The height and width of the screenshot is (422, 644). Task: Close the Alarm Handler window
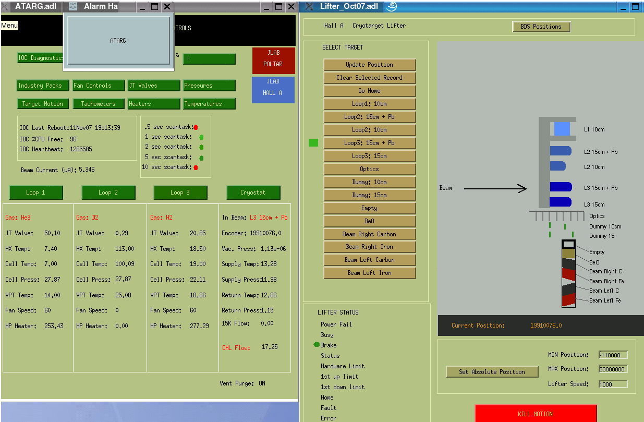coord(167,6)
